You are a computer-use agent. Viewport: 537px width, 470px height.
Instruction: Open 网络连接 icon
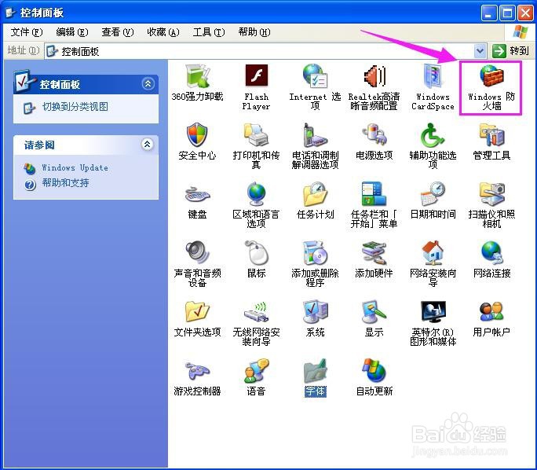coord(491,252)
